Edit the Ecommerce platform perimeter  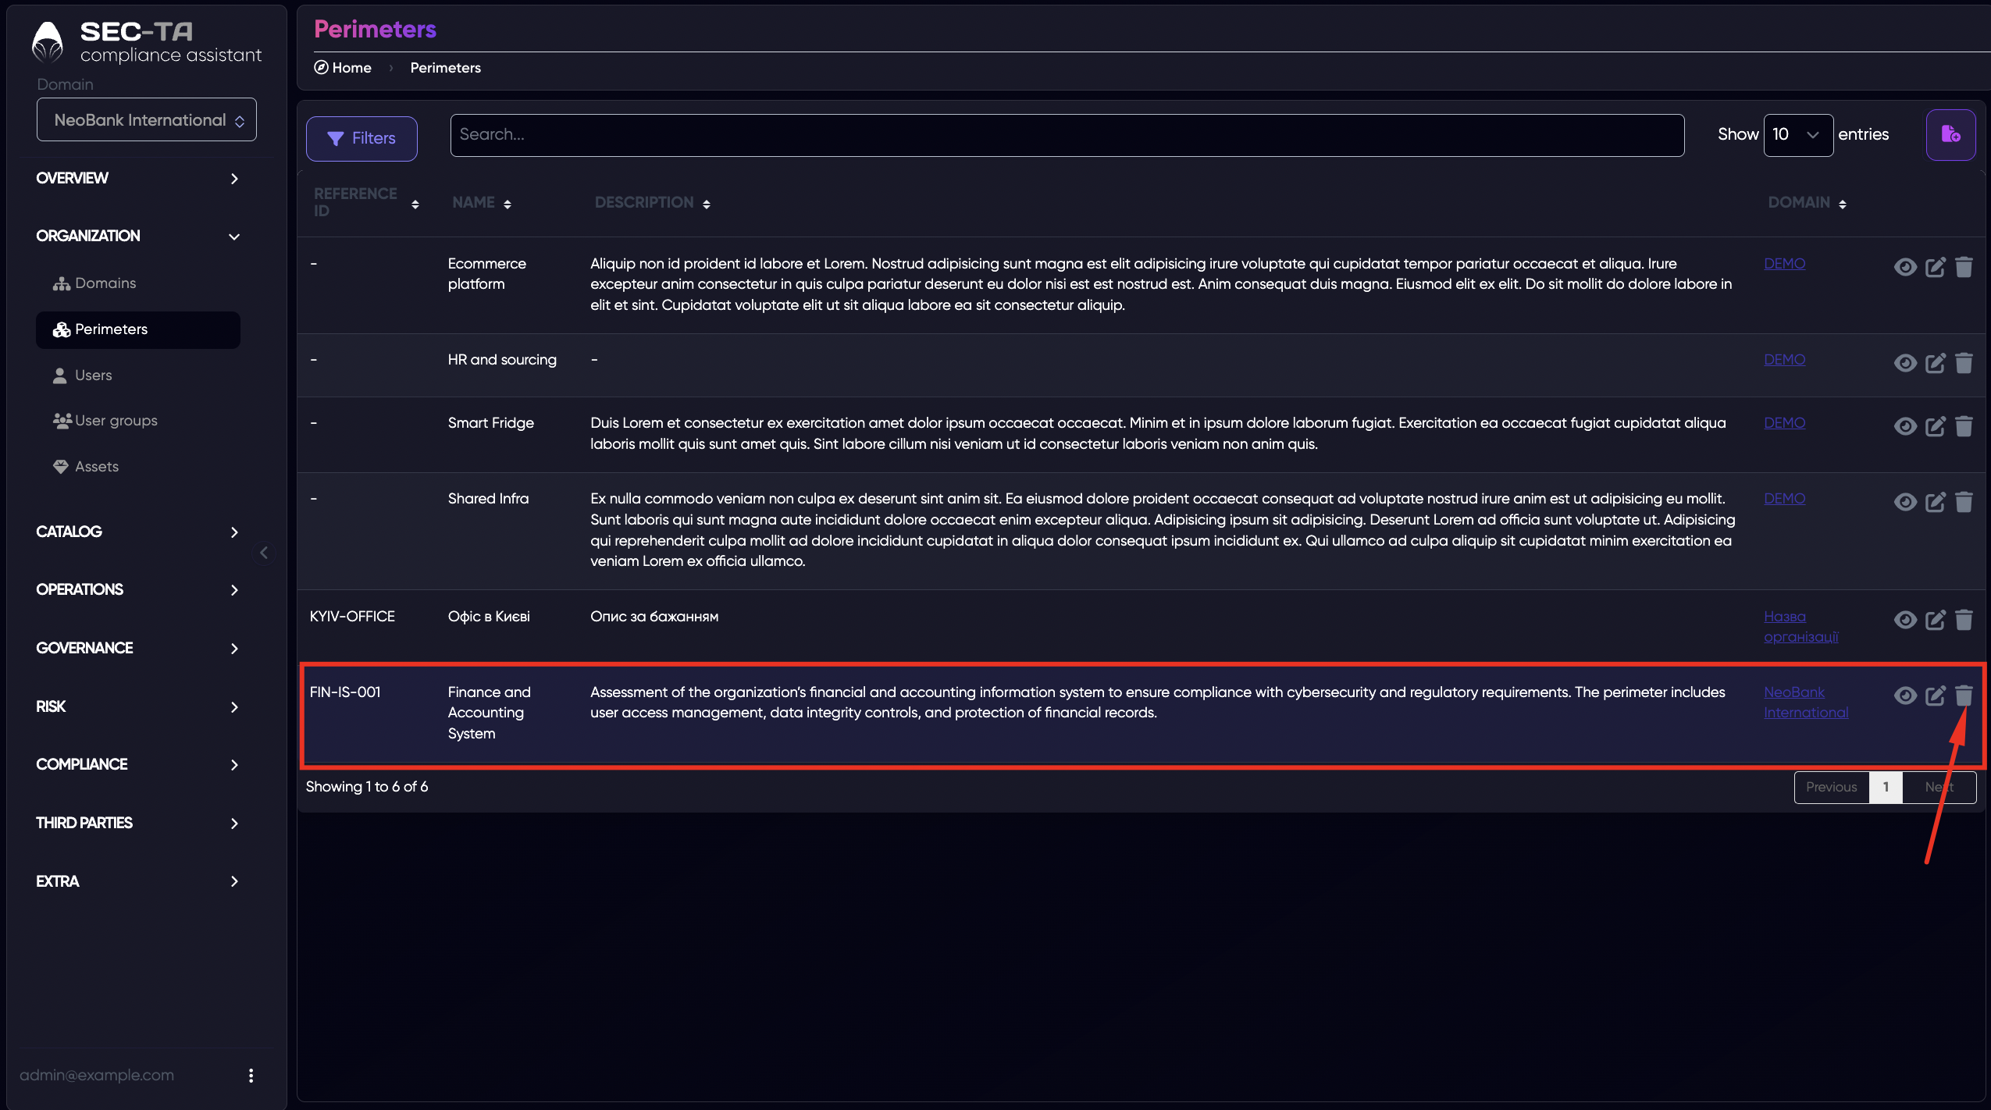pyautogui.click(x=1935, y=267)
